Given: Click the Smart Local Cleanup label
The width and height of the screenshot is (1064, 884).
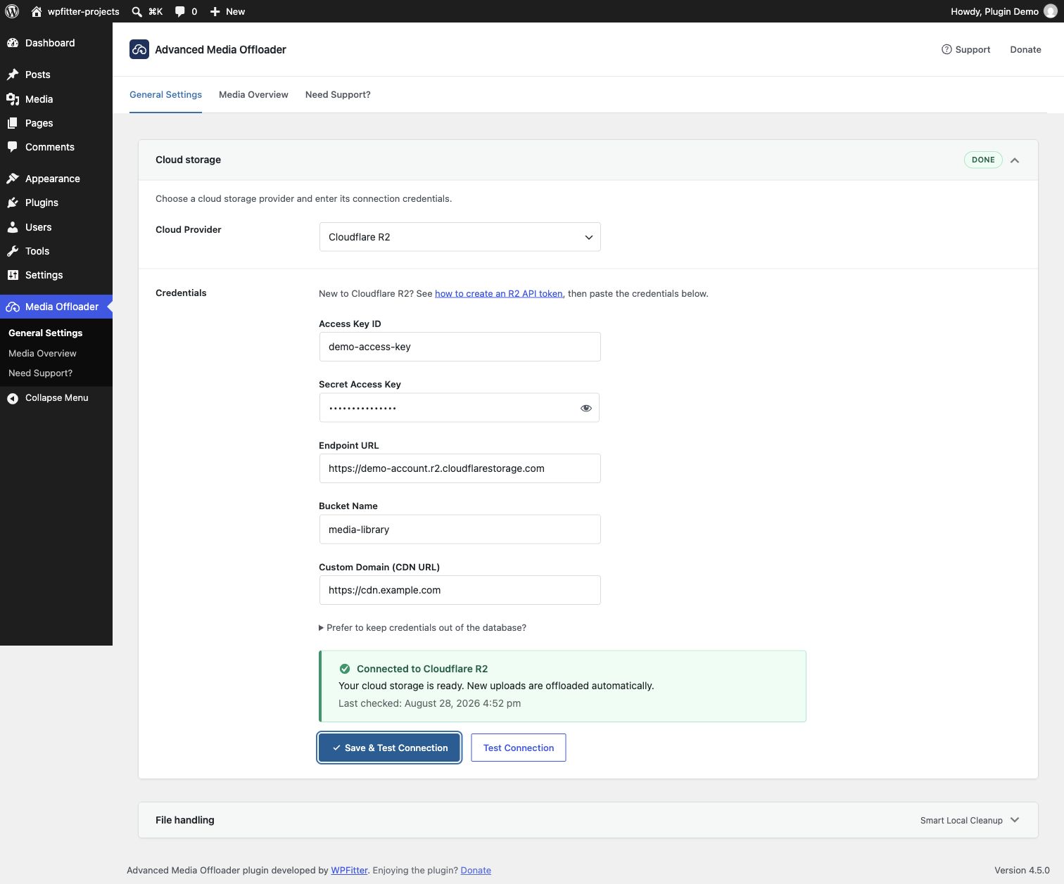Looking at the screenshot, I should click(961, 820).
